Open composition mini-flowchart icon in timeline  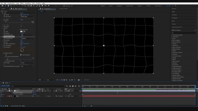[67, 86]
